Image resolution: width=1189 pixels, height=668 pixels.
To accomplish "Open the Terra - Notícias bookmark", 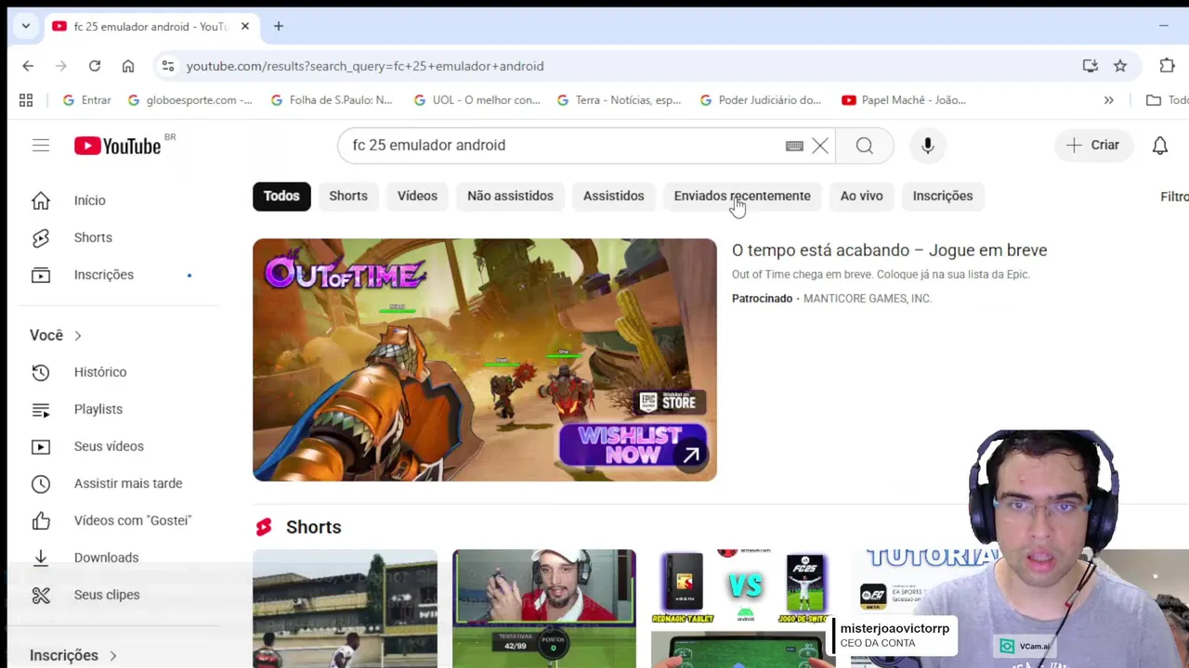I will coord(619,100).
